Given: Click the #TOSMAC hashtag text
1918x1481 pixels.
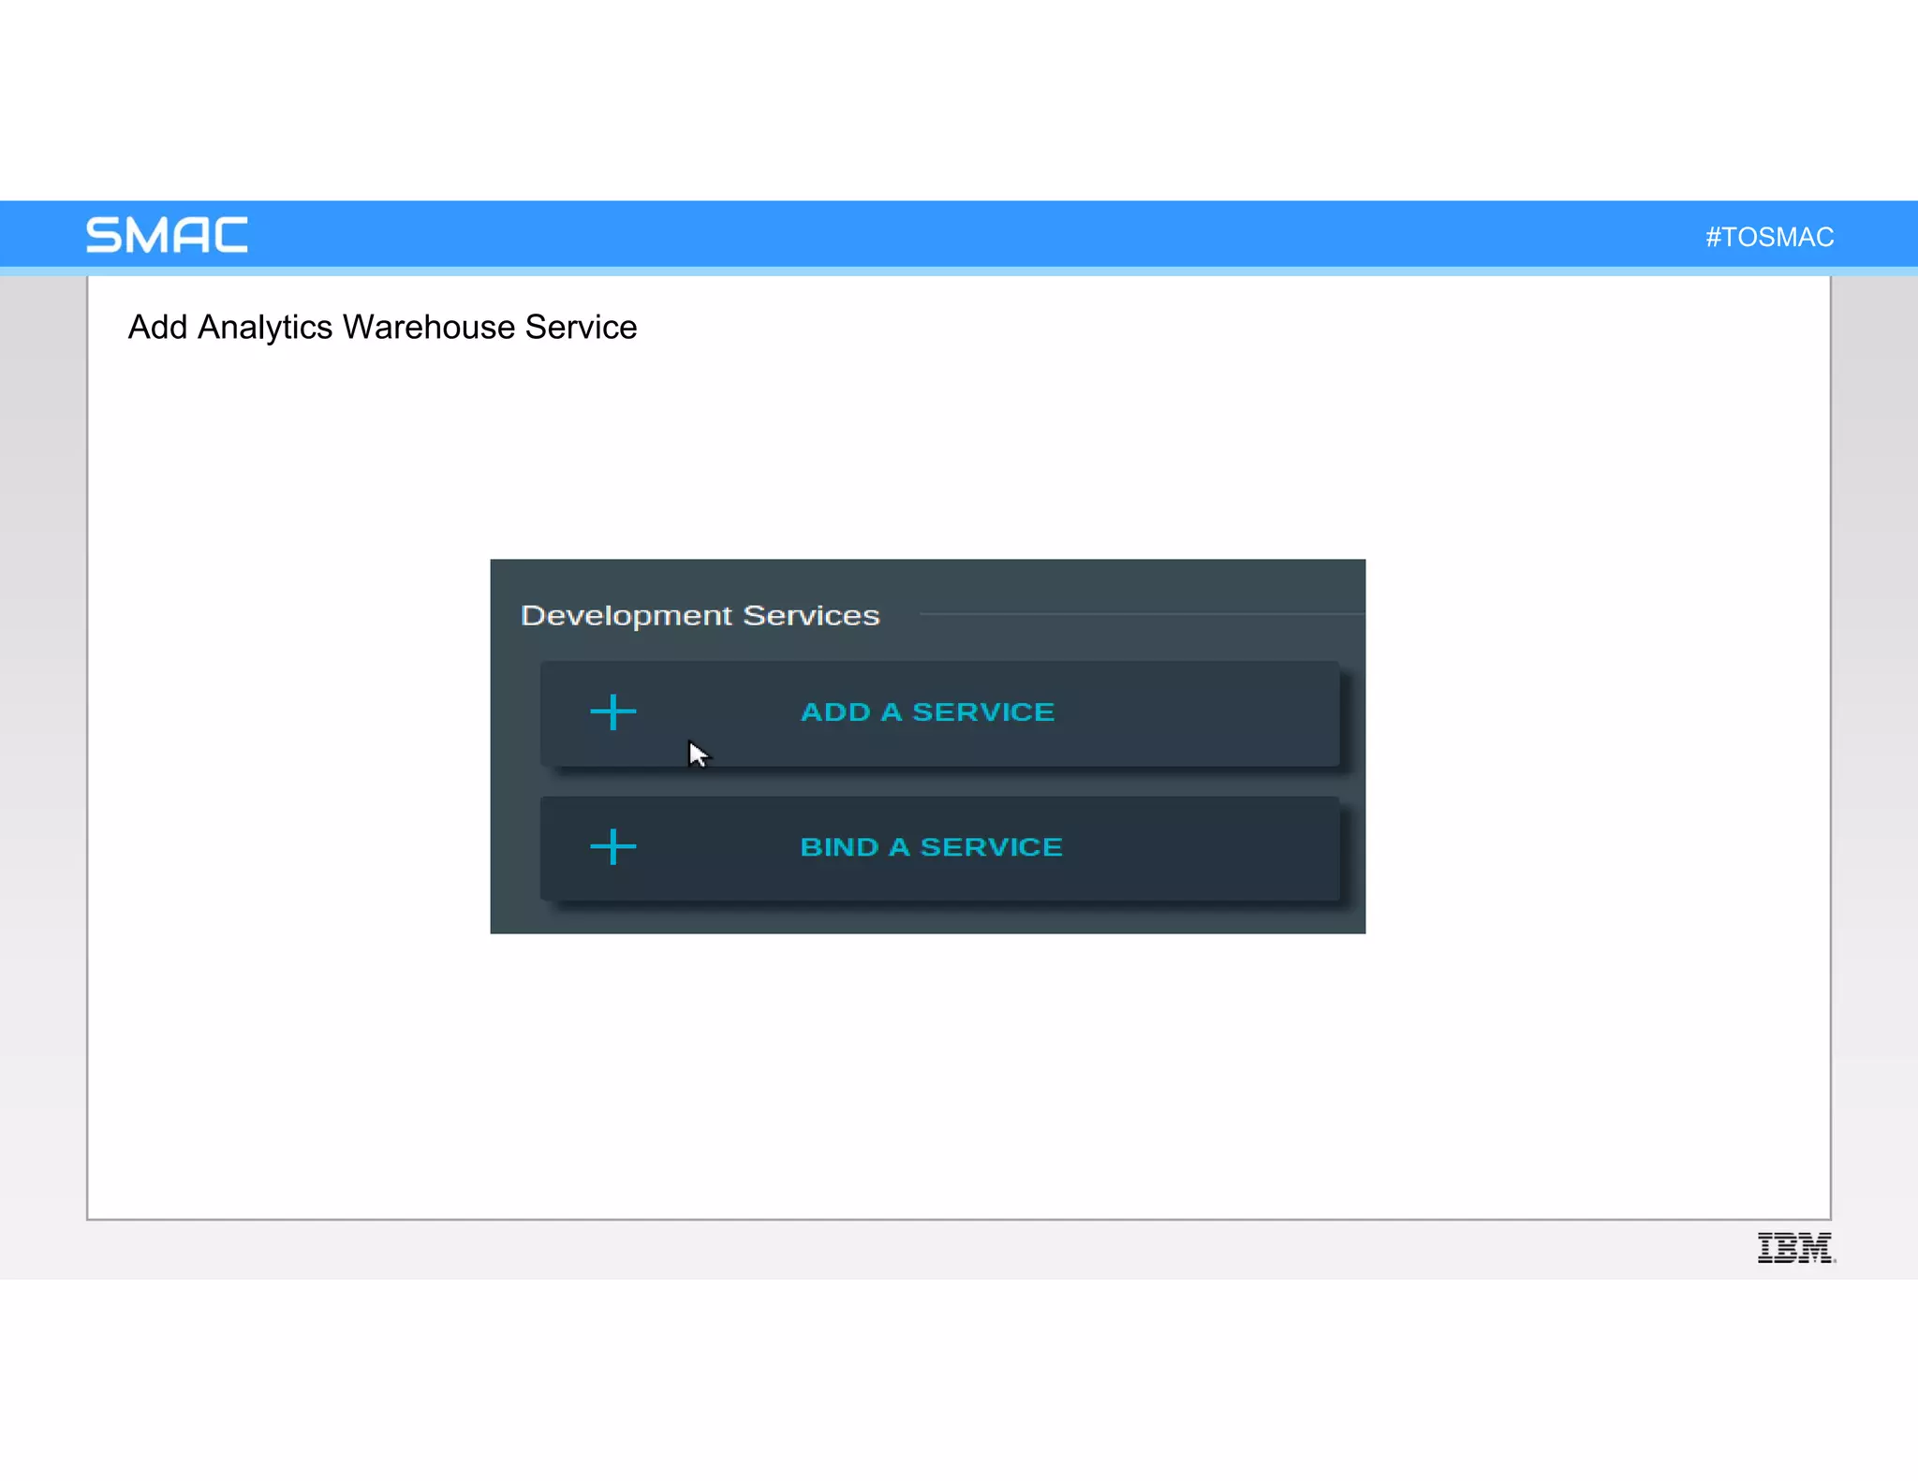Looking at the screenshot, I should pos(1769,237).
